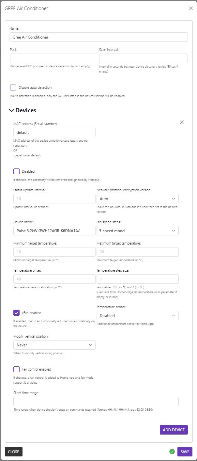Viewport: 197px width, 461px height.
Task: Click the 'GREE Air Conditioner' dialog title
Action: point(26,8)
